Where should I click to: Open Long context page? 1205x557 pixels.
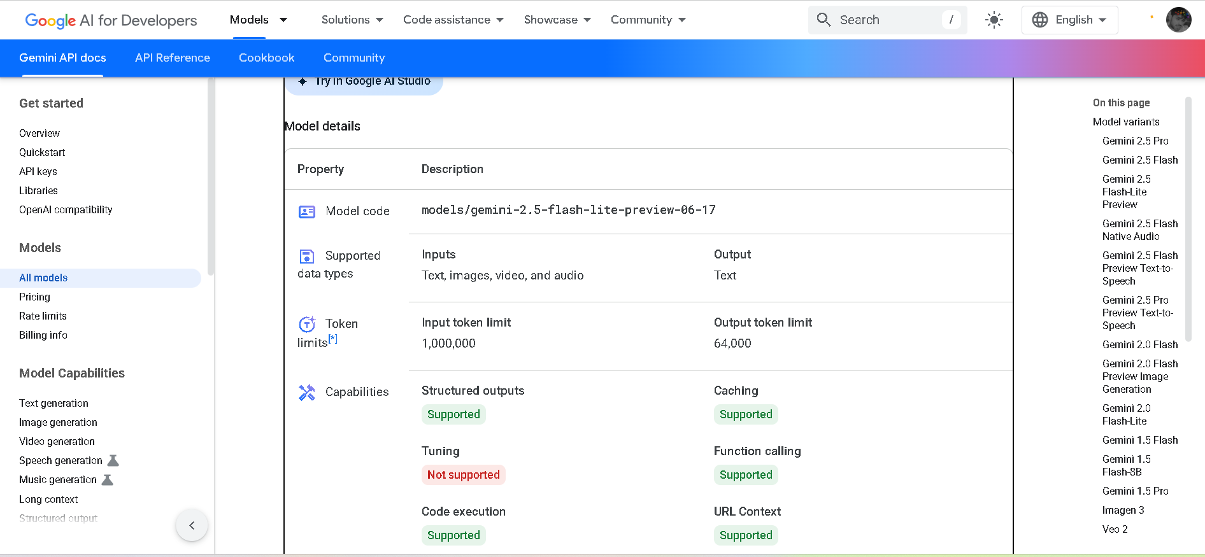point(48,499)
